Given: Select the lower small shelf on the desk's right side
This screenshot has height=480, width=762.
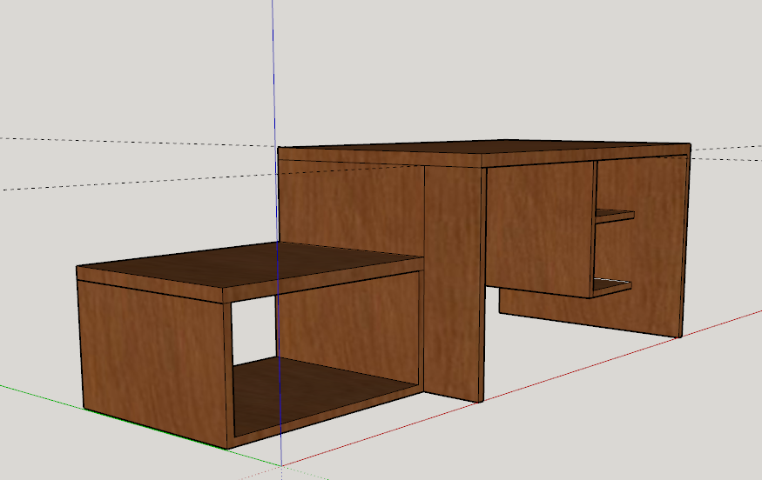Looking at the screenshot, I should coord(612,285).
